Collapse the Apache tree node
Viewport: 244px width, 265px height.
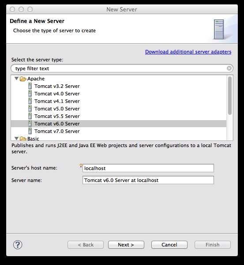[x=16, y=79]
